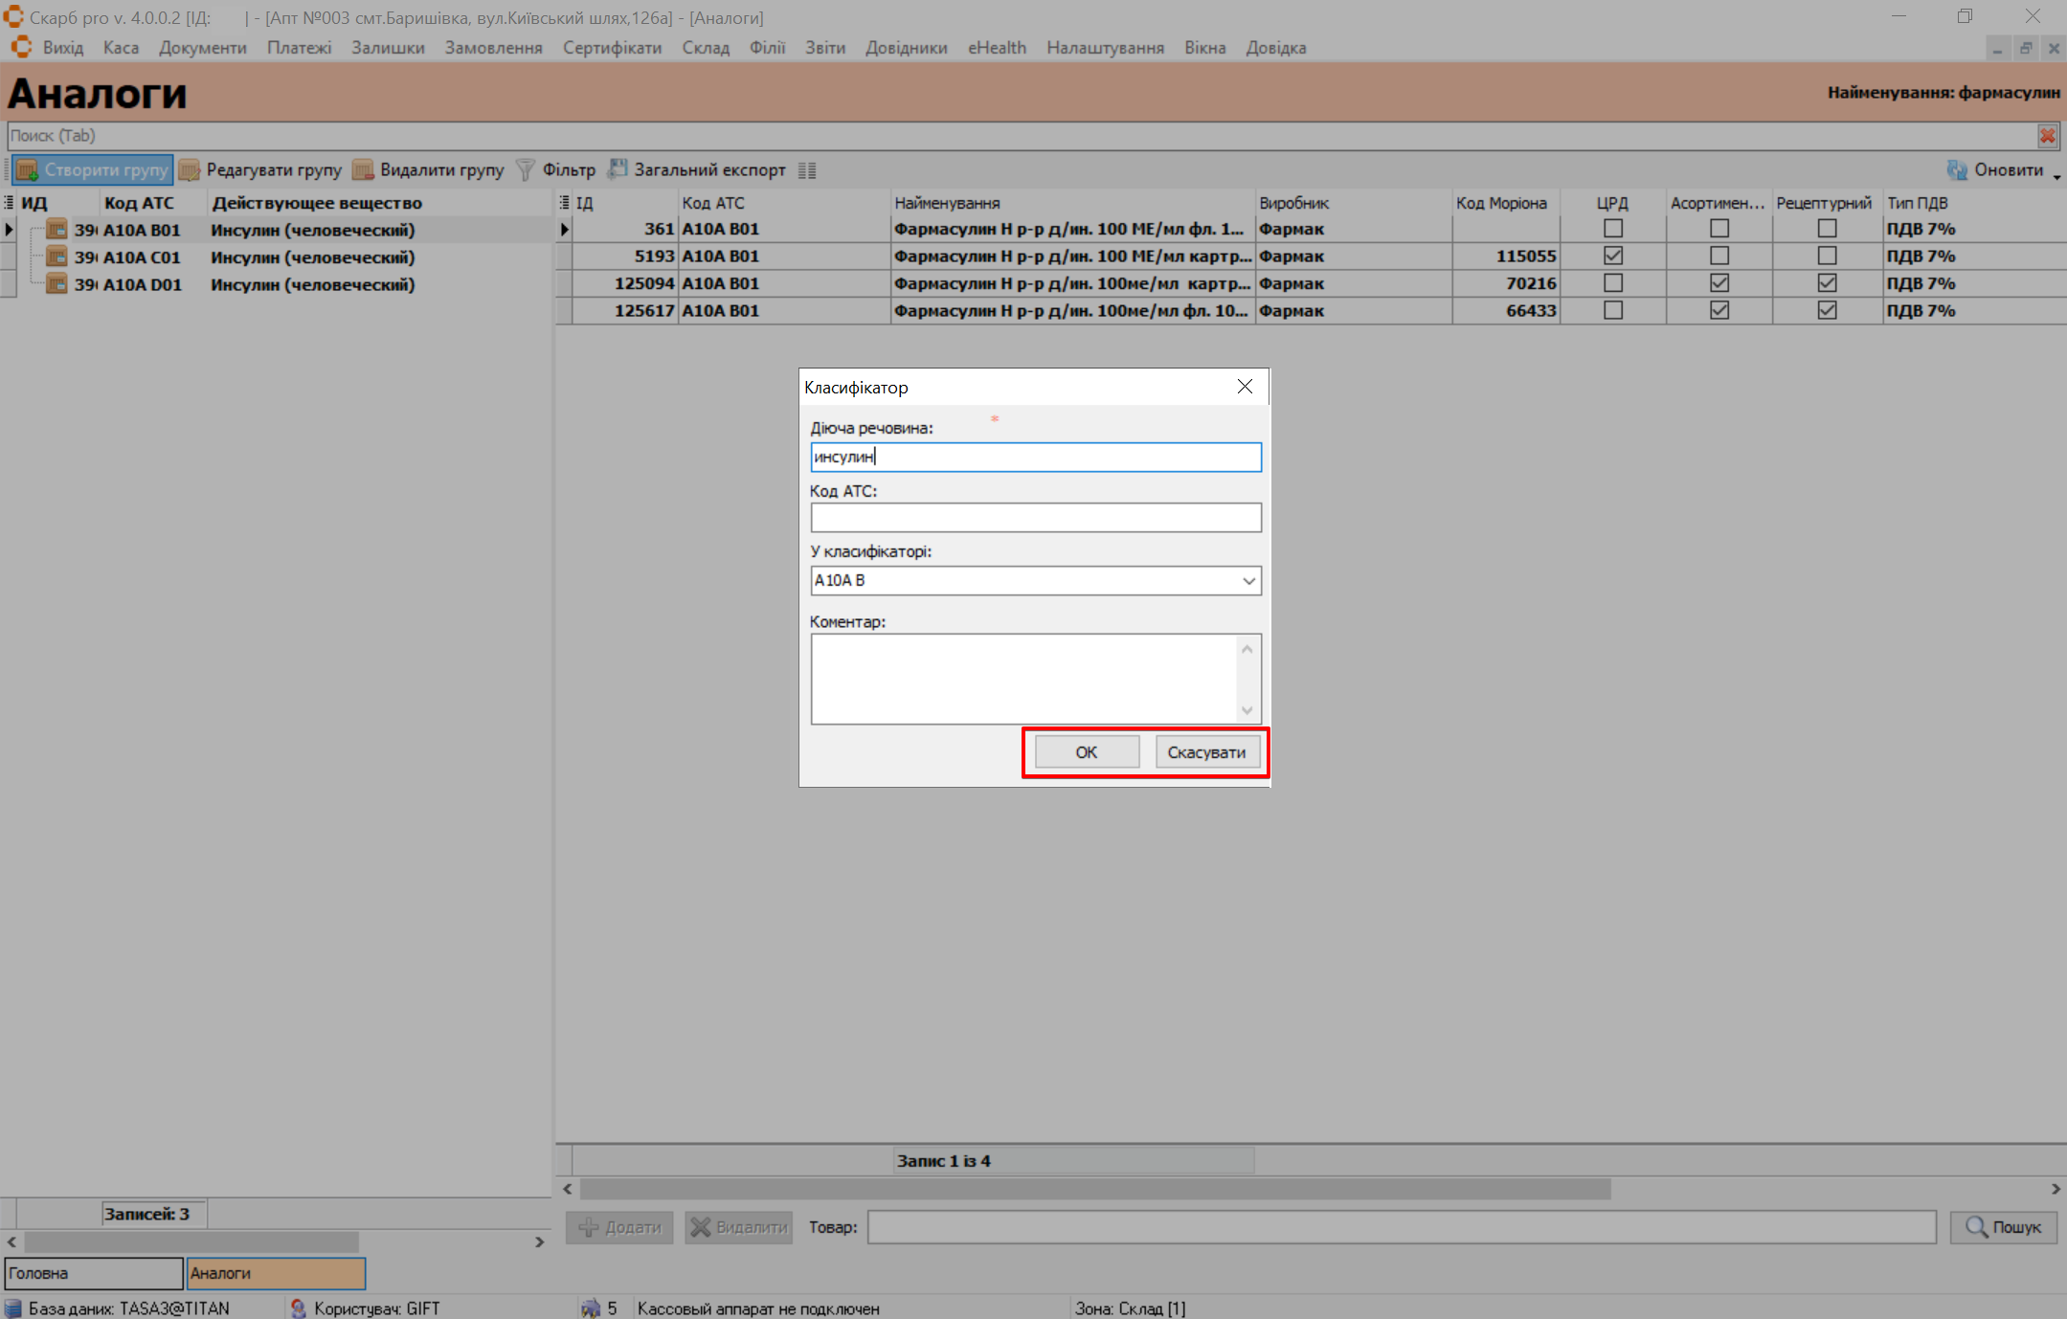
Task: Open dropdown arrow beside Оновити
Action: (2056, 176)
